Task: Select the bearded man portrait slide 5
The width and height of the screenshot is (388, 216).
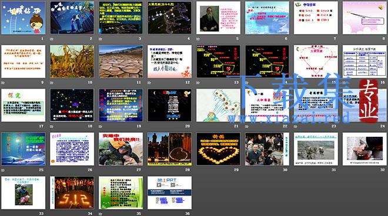Action: click(x=218, y=18)
